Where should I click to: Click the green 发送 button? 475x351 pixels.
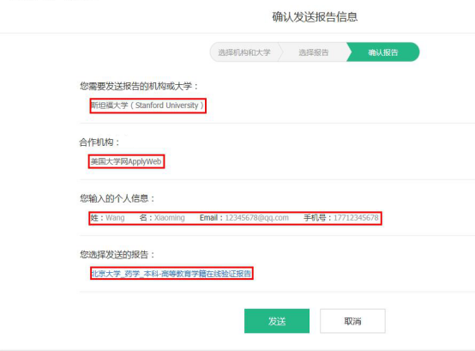point(277,321)
